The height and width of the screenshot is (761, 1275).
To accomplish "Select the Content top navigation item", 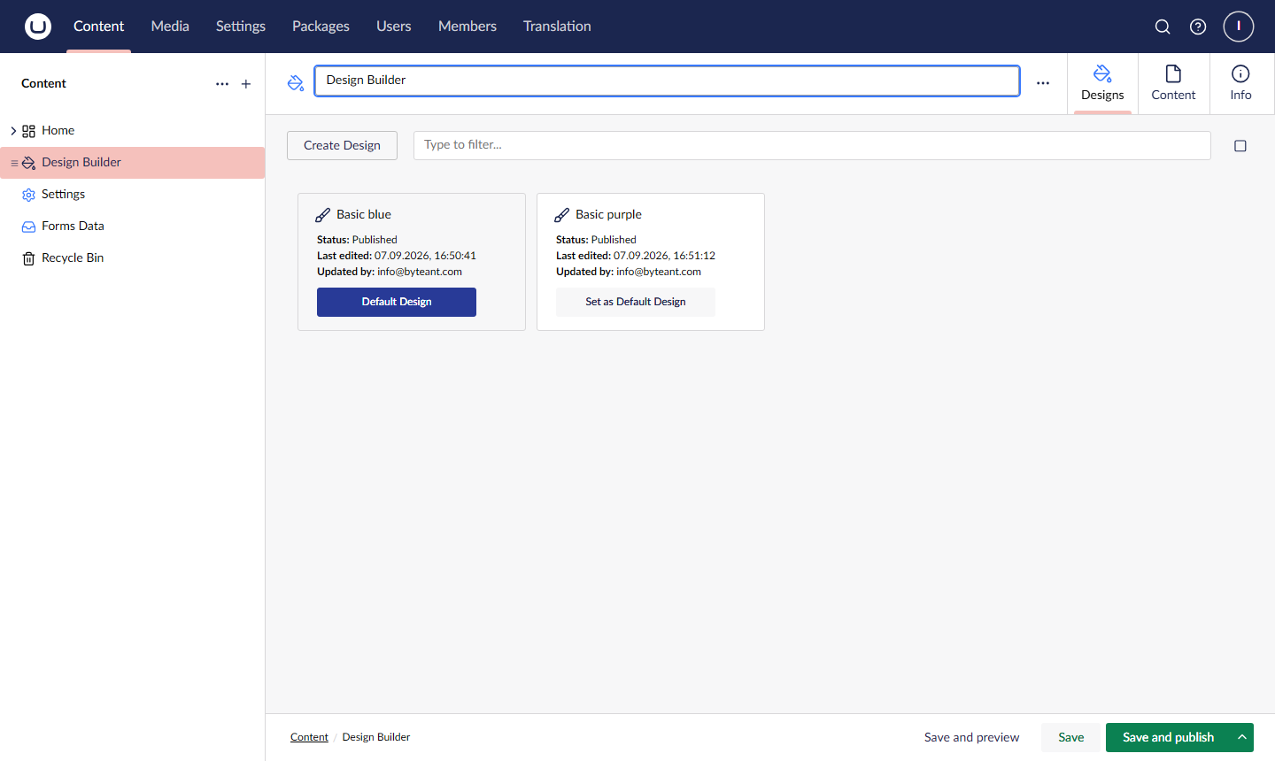I will (x=99, y=27).
